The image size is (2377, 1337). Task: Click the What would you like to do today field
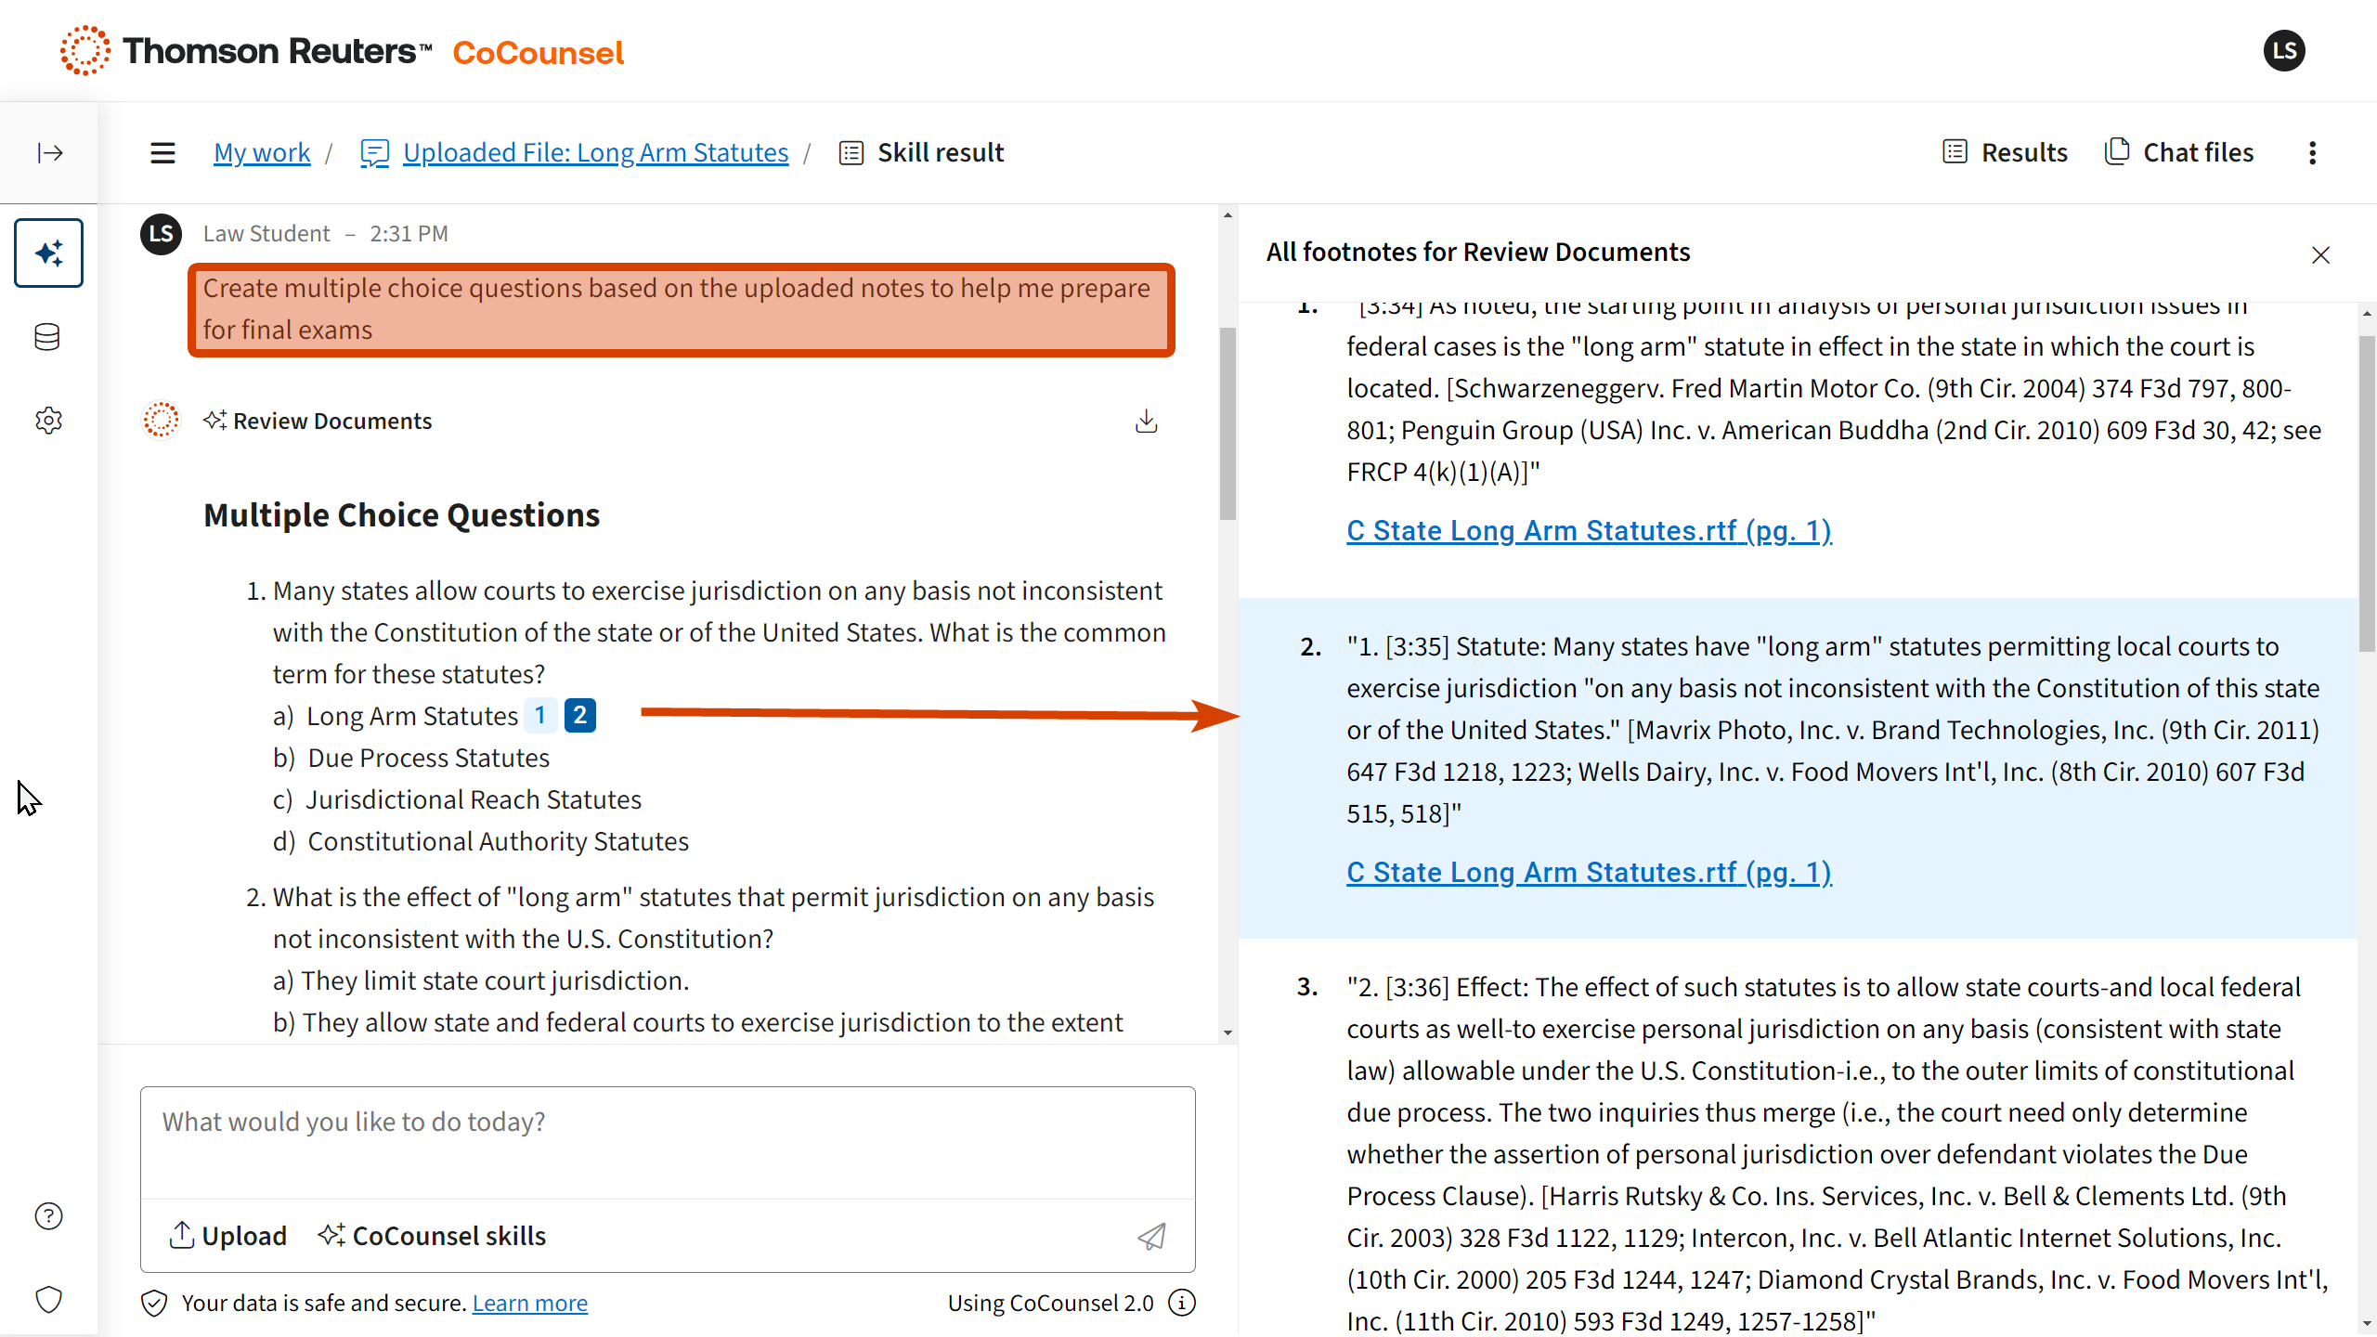(x=667, y=1142)
